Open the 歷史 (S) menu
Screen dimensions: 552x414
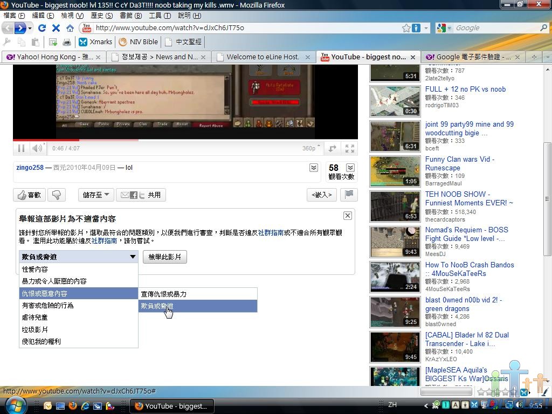[x=102, y=16]
